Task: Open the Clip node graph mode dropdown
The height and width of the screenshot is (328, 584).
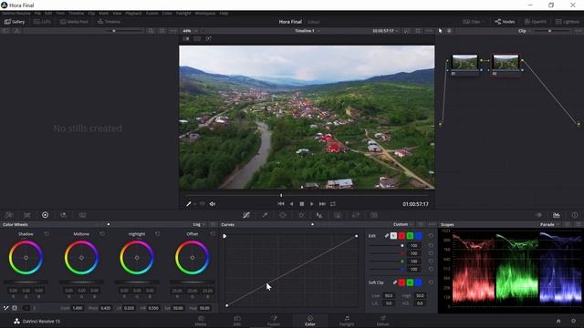Action: click(x=525, y=31)
